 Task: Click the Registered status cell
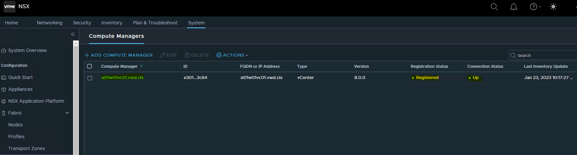pos(427,78)
